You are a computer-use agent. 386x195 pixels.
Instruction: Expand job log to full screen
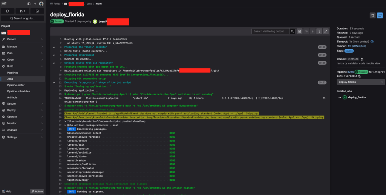click(326, 31)
